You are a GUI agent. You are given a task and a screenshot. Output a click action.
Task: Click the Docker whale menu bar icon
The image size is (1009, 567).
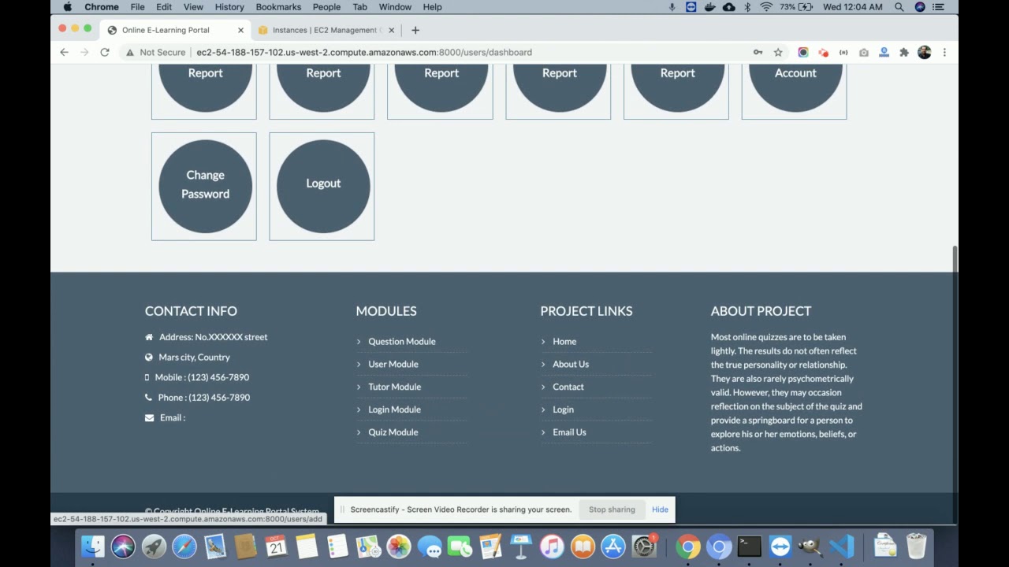(709, 7)
